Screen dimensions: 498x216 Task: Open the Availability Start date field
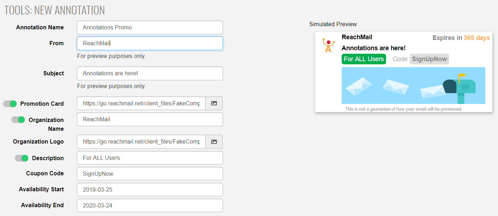point(150,189)
